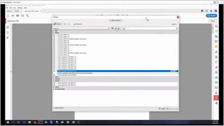The width and height of the screenshot is (224, 126).
Task: Open the bookmarks panel icon
Action: (x=8, y=33)
